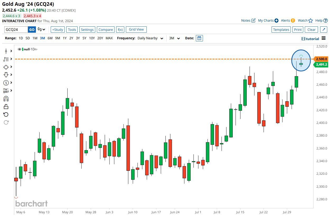This screenshot has width=332, height=218.
Task: Switch range to 3Y
Action: (78, 38)
